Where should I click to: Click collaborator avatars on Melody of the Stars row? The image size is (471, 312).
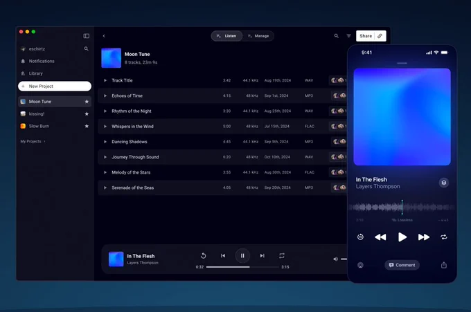pyautogui.click(x=338, y=172)
